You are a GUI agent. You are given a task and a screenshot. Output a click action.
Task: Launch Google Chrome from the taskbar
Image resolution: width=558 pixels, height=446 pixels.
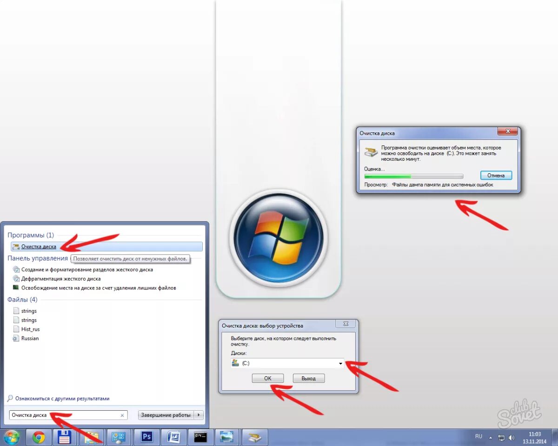39,437
